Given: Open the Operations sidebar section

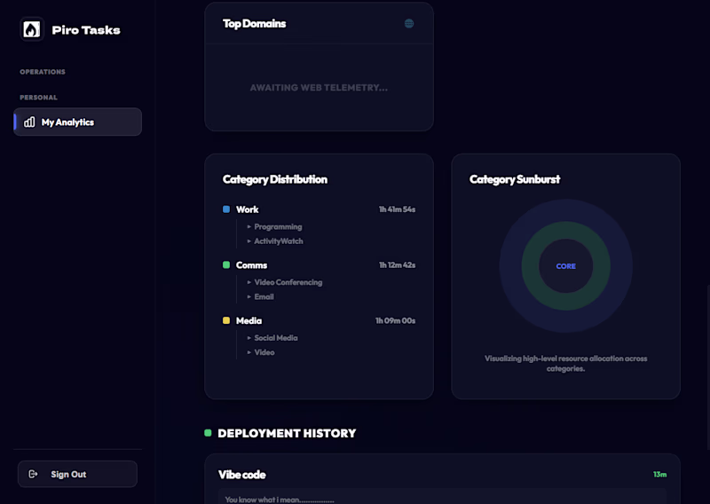Looking at the screenshot, I should [43, 72].
